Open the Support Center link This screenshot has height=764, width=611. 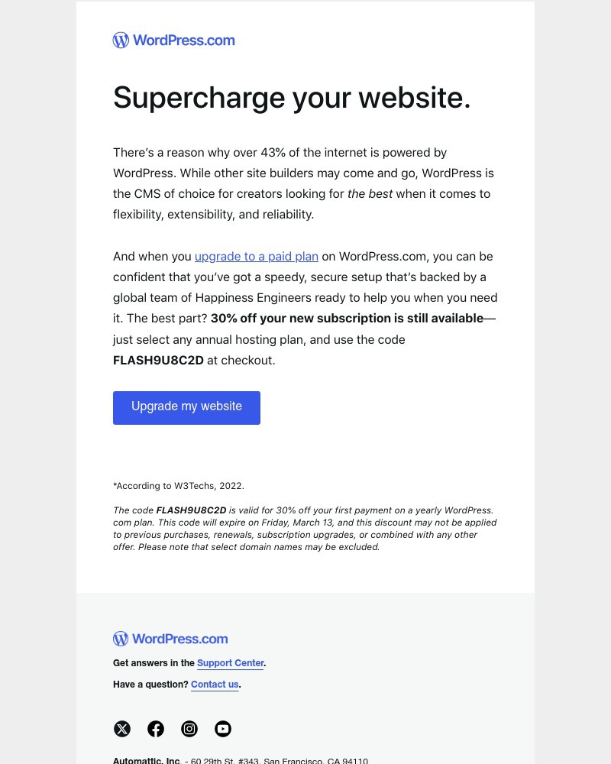[230, 663]
